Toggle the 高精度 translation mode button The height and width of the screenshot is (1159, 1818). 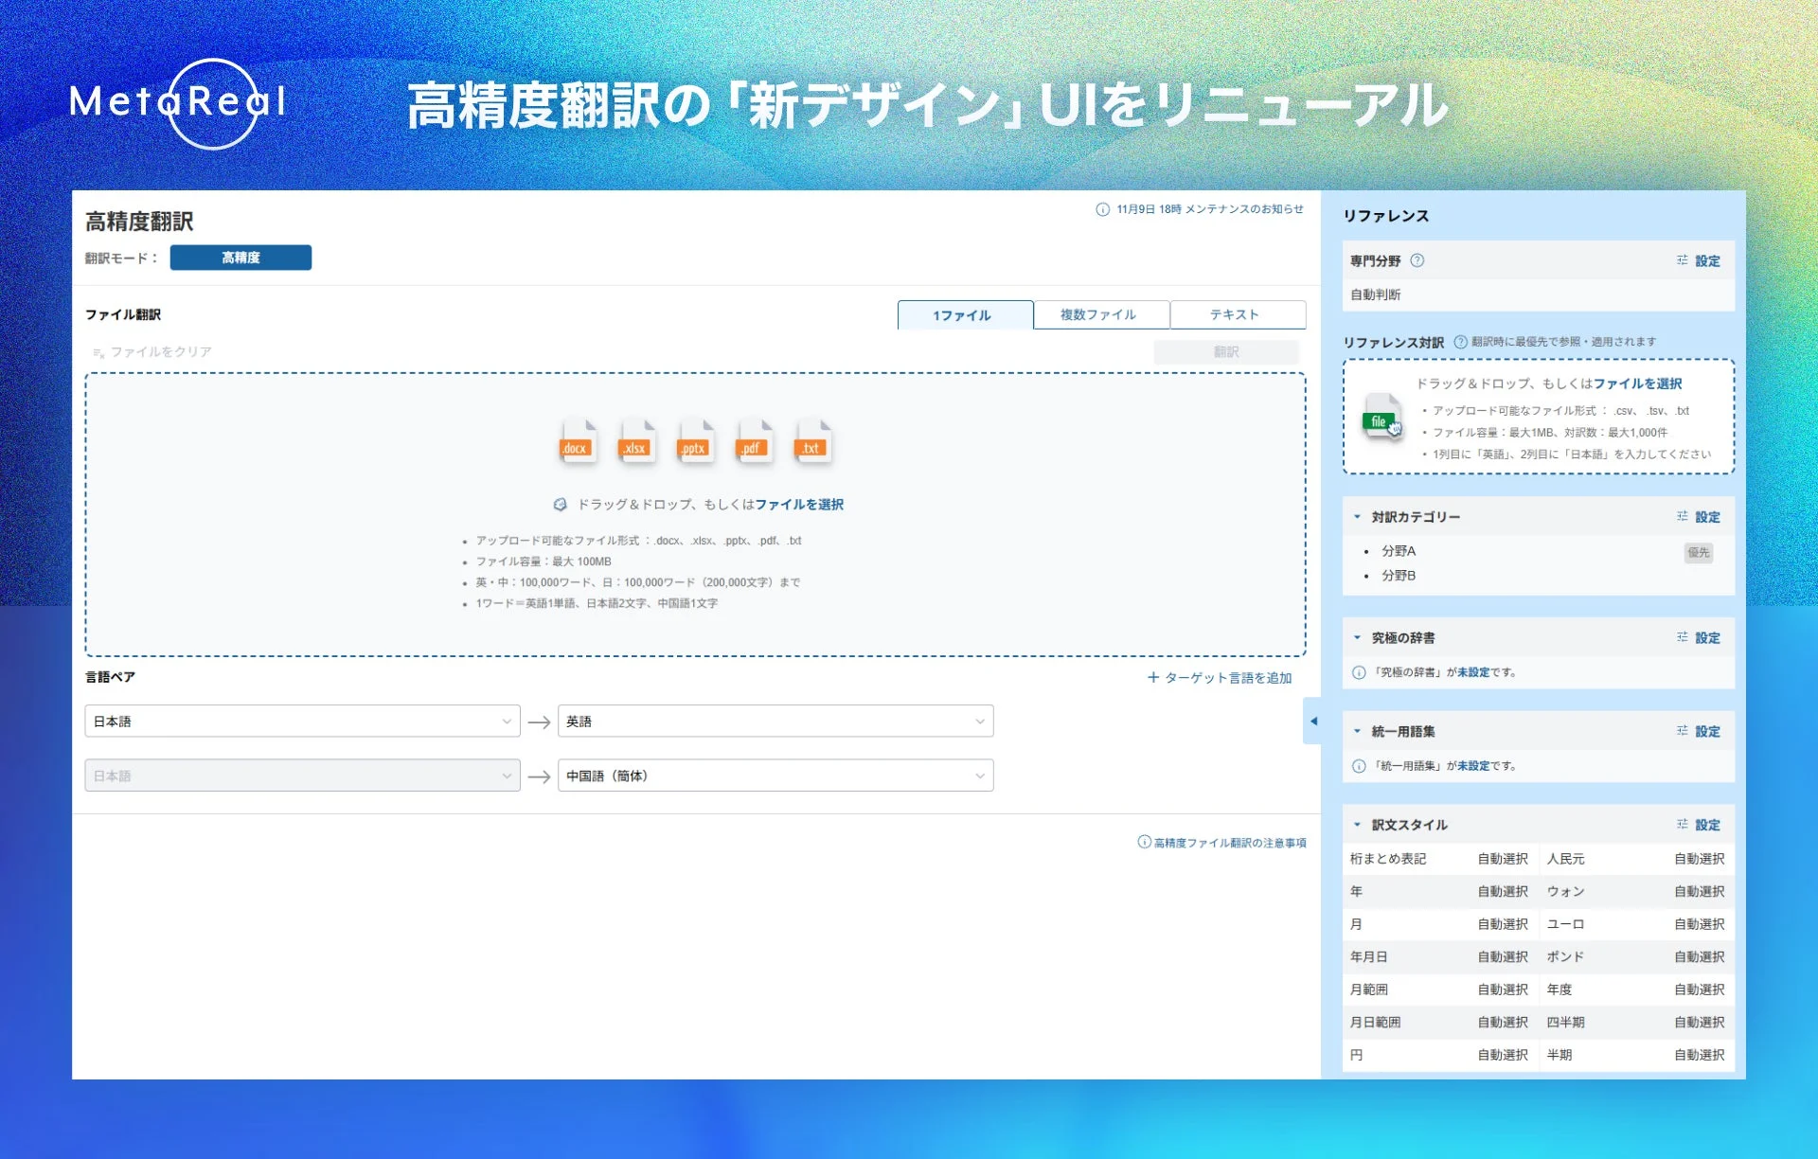pos(241,257)
